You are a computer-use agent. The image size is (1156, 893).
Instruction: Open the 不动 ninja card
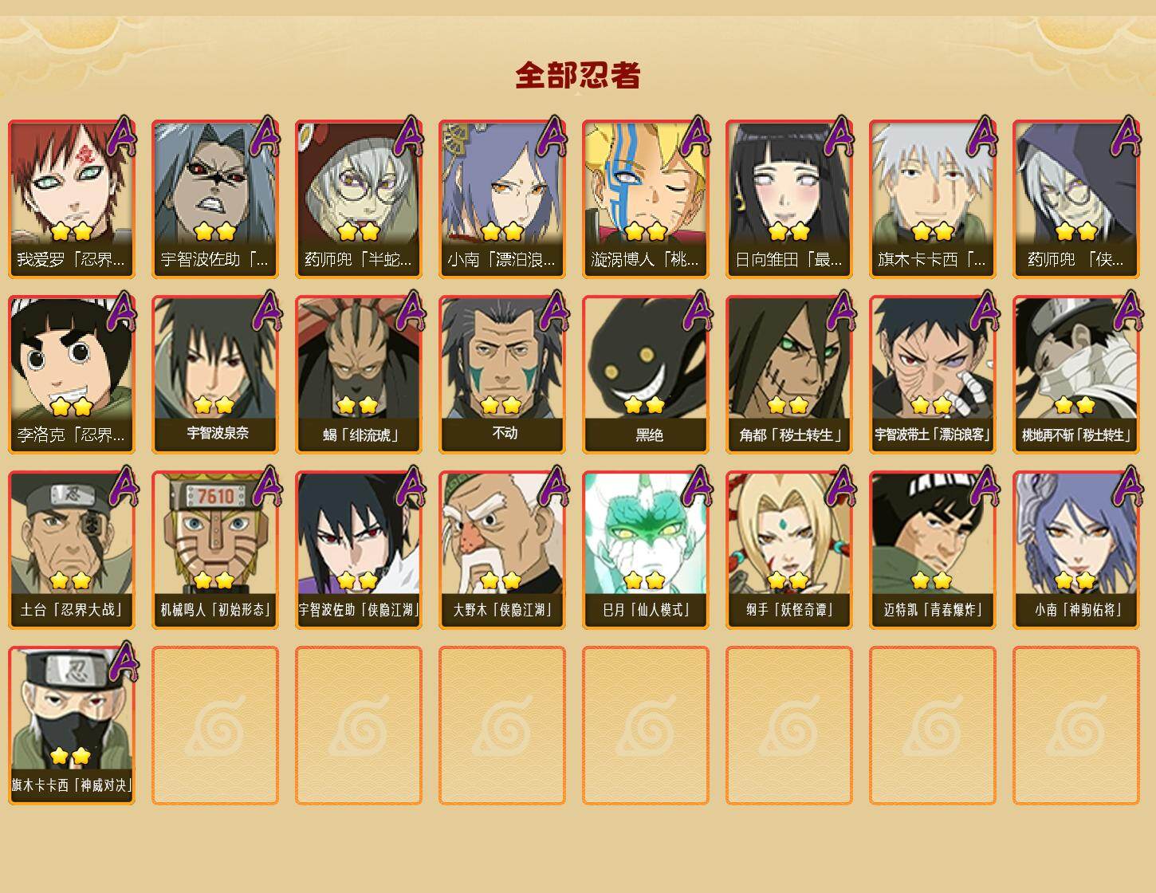[x=501, y=374]
